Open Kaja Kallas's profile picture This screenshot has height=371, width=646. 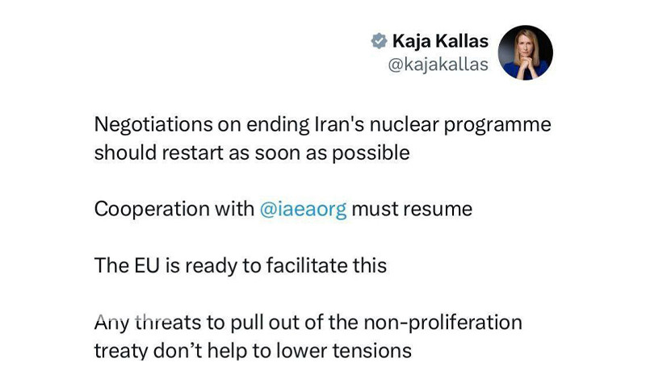click(x=526, y=52)
